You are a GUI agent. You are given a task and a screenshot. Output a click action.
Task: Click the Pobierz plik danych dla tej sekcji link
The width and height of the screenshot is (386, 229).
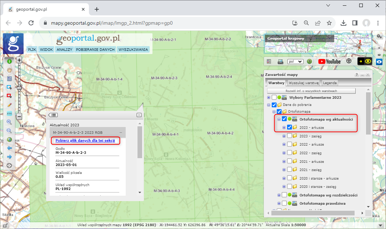(85, 141)
